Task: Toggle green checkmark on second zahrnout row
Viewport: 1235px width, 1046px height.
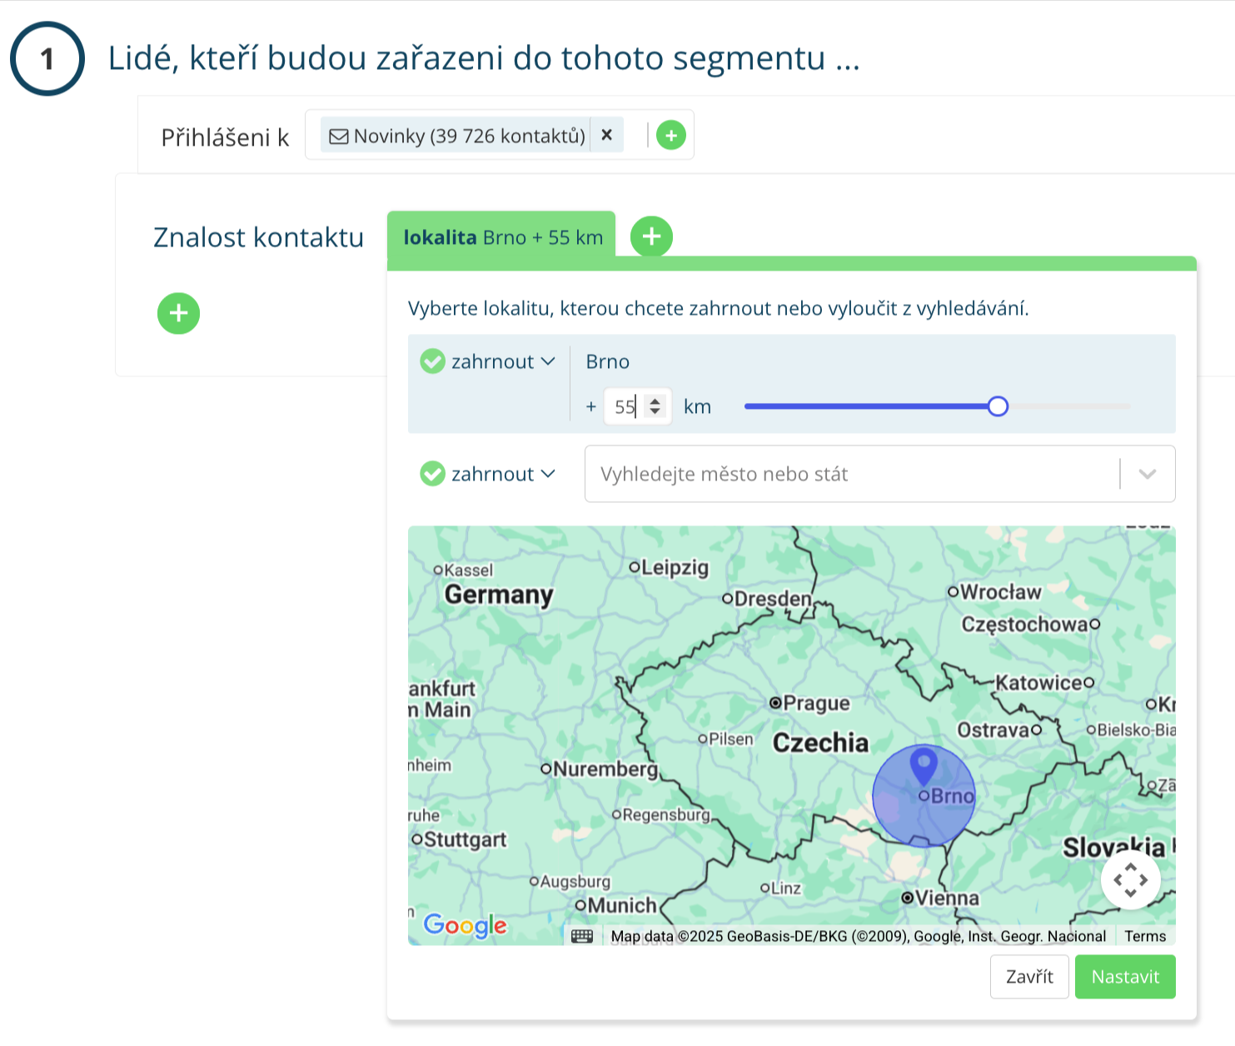Action: pyautogui.click(x=432, y=474)
